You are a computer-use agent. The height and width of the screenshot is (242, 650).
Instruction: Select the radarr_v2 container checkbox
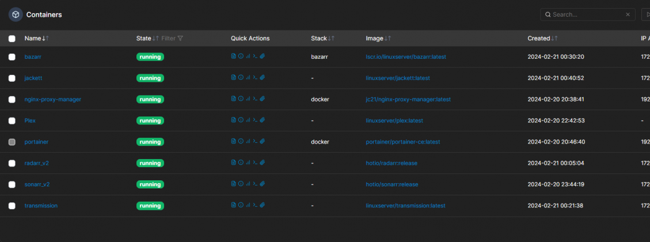pos(12,163)
